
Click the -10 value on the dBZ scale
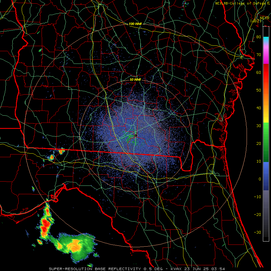click(257, 197)
